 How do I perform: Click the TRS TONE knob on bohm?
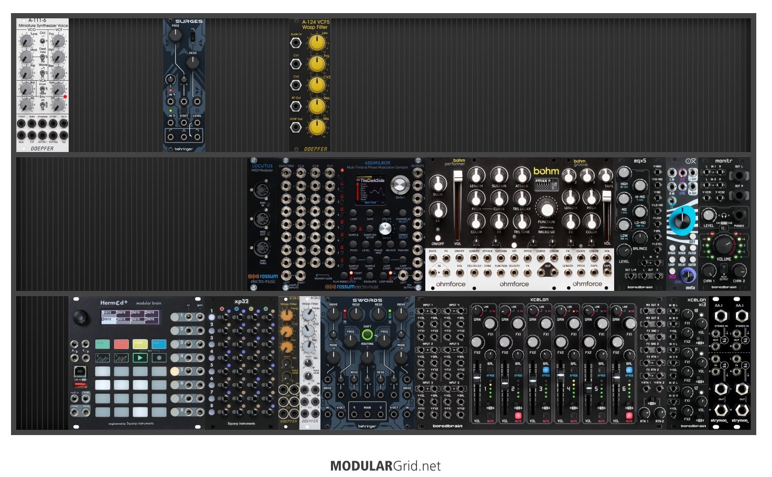(x=521, y=221)
